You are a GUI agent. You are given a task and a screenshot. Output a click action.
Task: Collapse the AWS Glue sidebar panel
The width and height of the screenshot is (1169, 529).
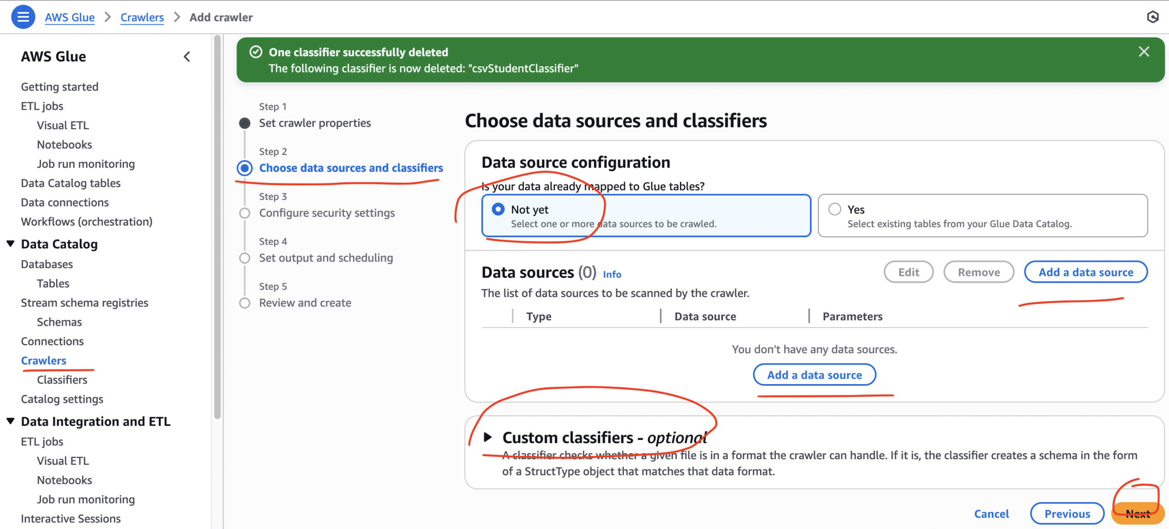[187, 56]
